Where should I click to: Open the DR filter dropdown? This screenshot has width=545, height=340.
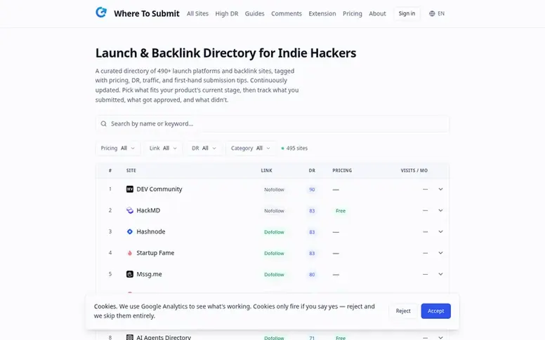coord(204,148)
